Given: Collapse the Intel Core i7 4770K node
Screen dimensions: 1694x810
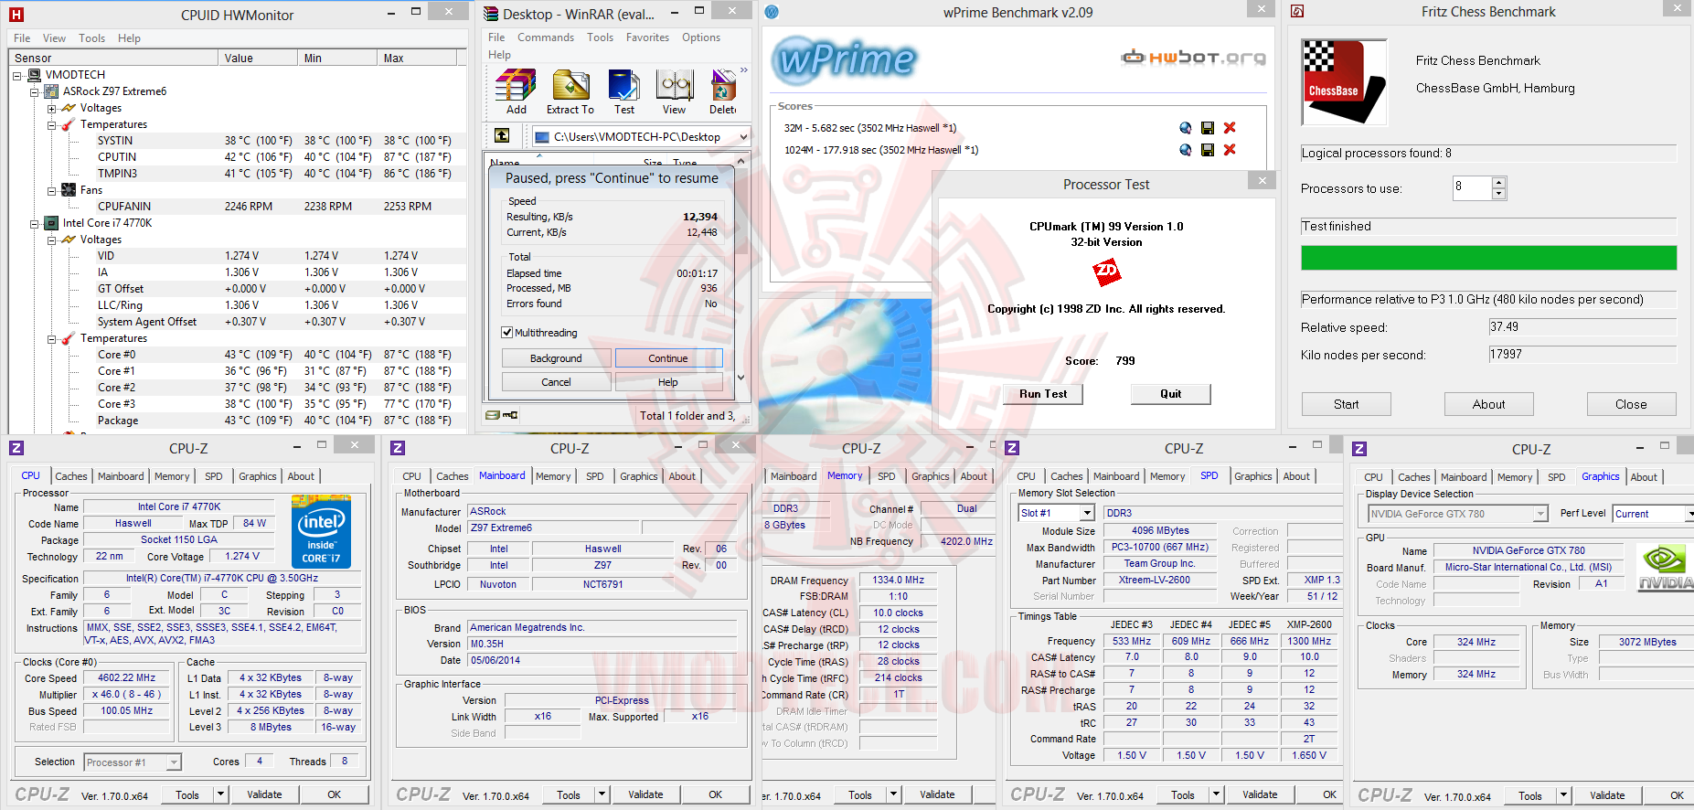Looking at the screenshot, I should [x=34, y=223].
